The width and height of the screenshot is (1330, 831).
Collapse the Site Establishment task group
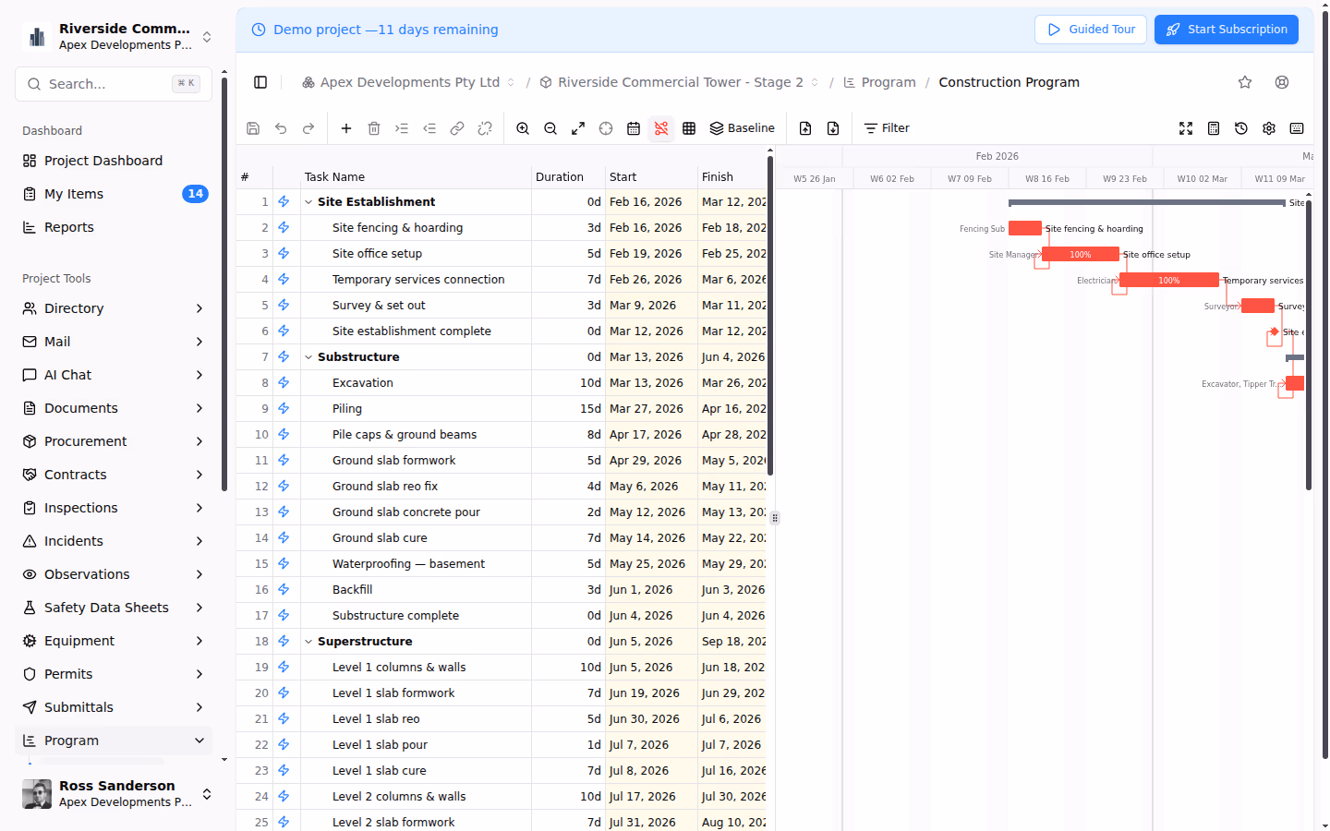308,202
